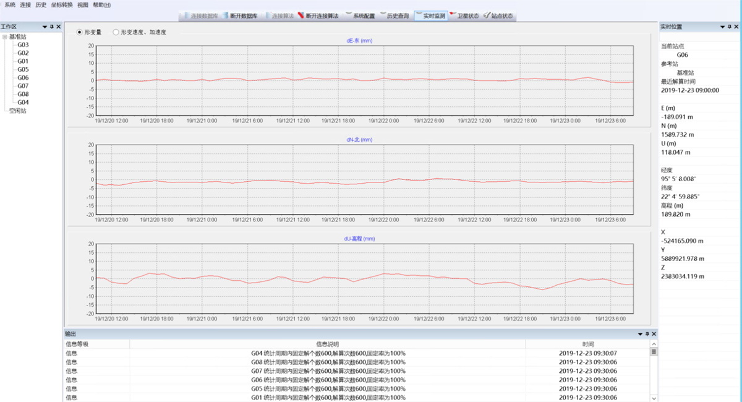The height and width of the screenshot is (402, 742).
Task: Select the 形变速度、加速度 radio option
Action: coord(116,32)
